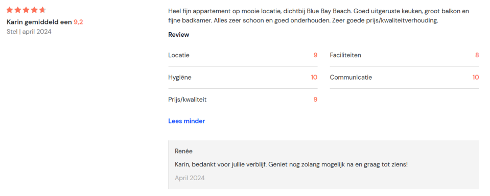Click the host name Renée

184,152
